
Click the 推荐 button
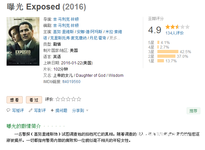pos(194,111)
